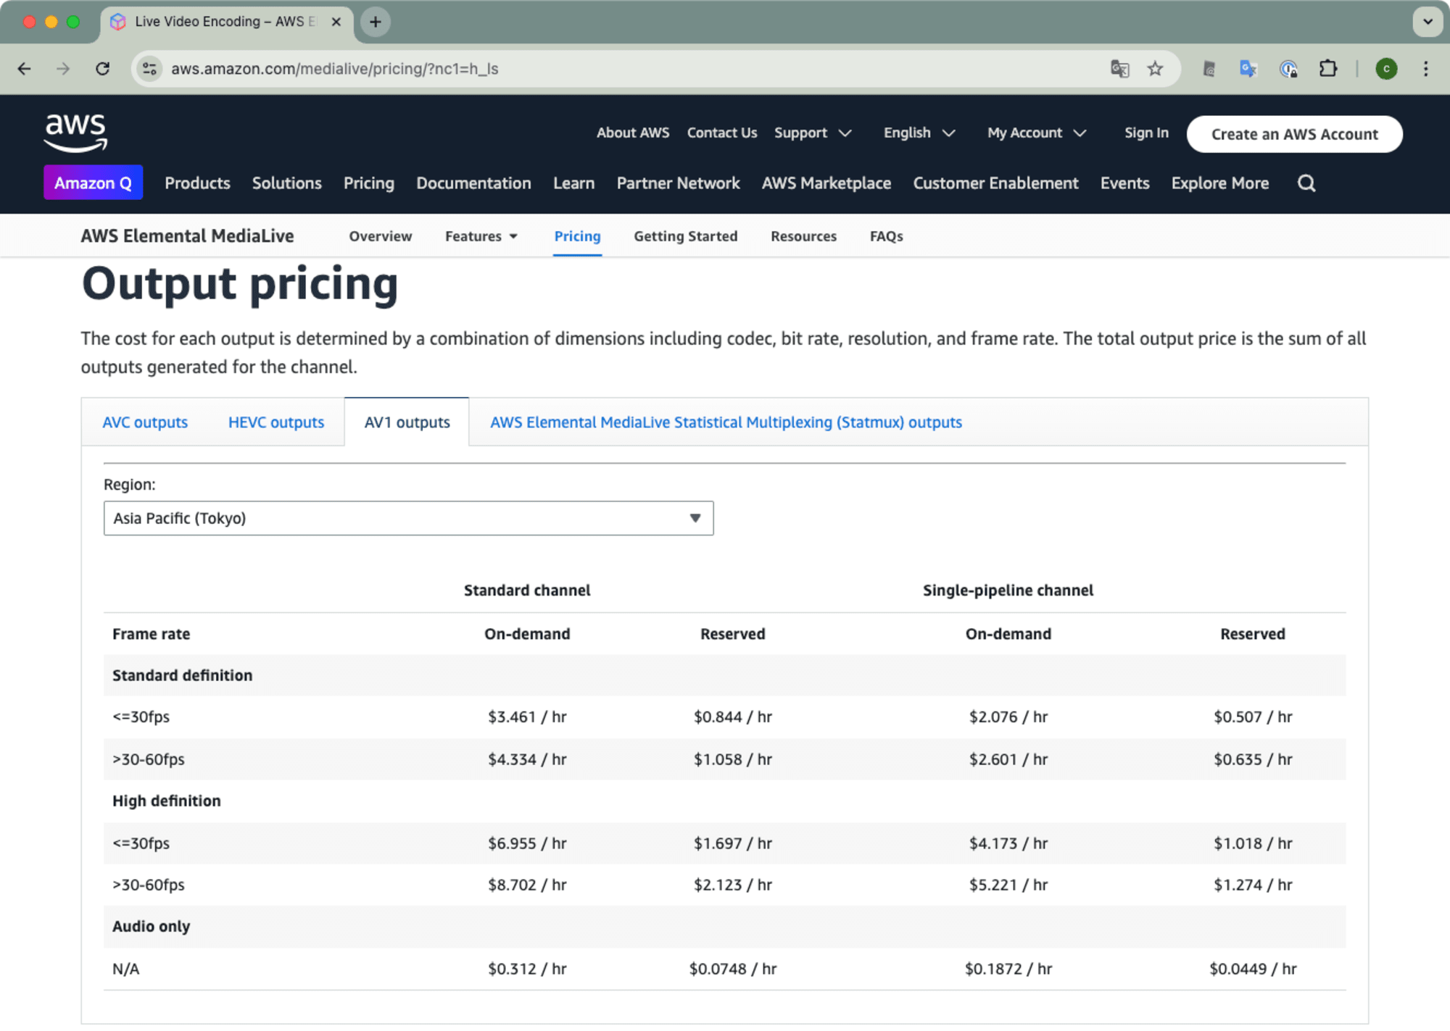Click the Sign In link
Viewport: 1450px width, 1031px height.
(1146, 133)
